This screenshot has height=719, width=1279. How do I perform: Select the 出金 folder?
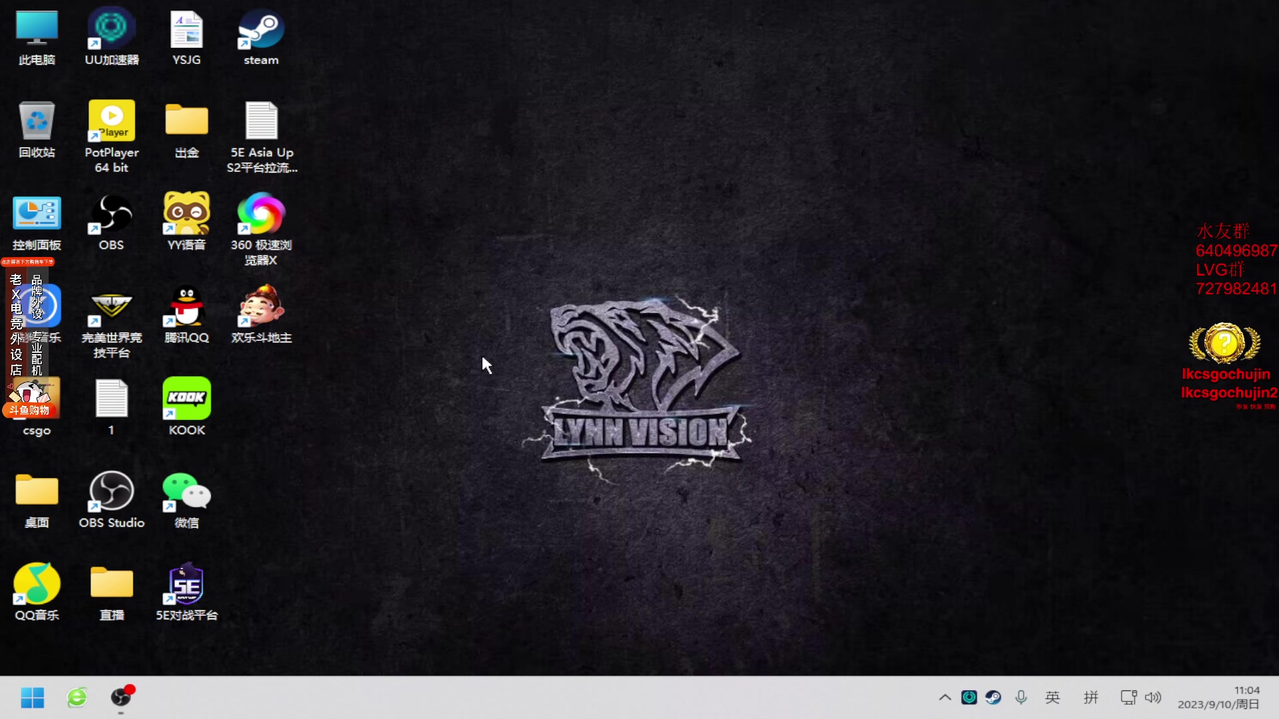tap(187, 130)
